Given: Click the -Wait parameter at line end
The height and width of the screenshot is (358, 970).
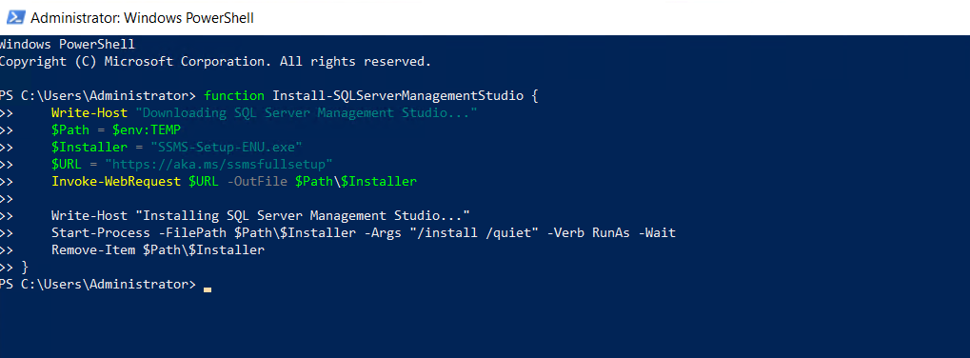Looking at the screenshot, I should [x=657, y=233].
